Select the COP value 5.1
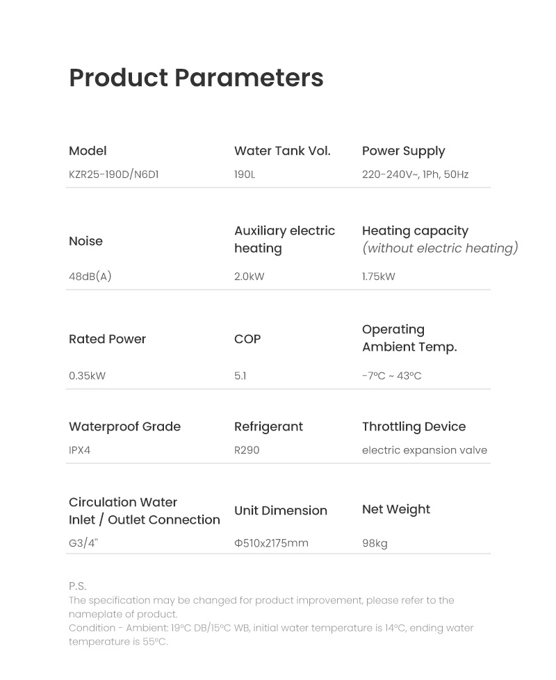Viewport: 556px width, 680px height. [x=240, y=376]
